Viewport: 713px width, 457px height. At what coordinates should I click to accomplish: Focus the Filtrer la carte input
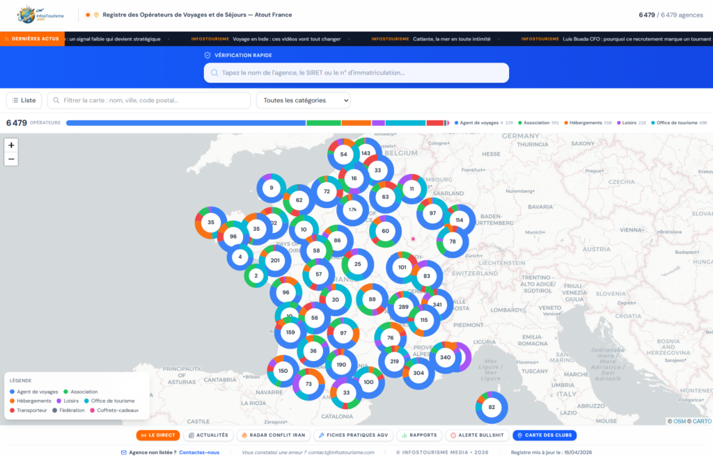pyautogui.click(x=149, y=100)
